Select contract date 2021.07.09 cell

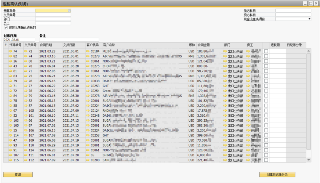(x=50, y=160)
